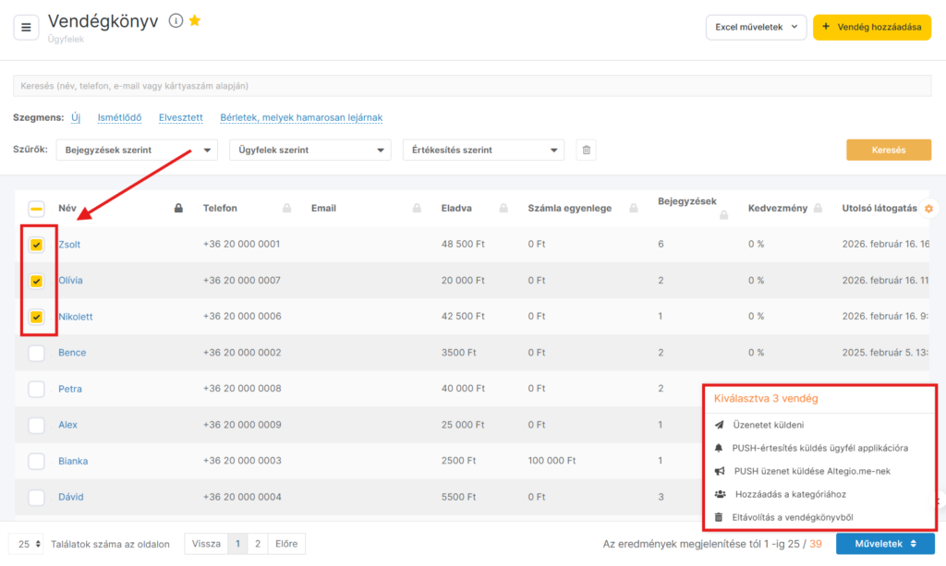Toggle the favorite star icon
Image resolution: width=946 pixels, height=566 pixels.
pos(195,20)
